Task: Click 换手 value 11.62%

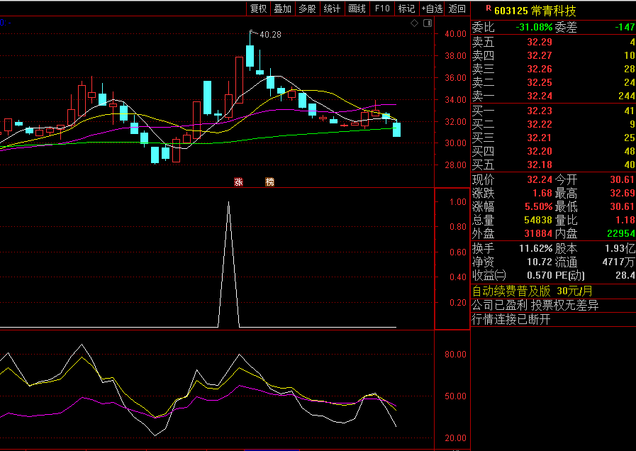Action: 536,248
